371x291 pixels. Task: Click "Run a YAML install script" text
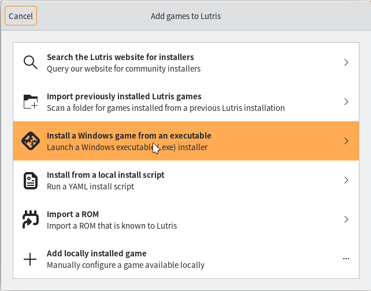90,186
